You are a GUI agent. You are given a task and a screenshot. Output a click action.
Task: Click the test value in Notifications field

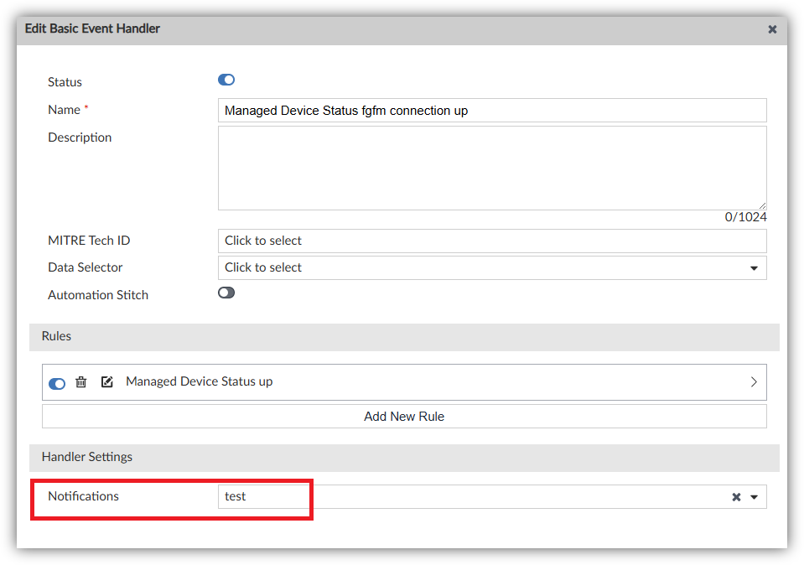point(236,496)
